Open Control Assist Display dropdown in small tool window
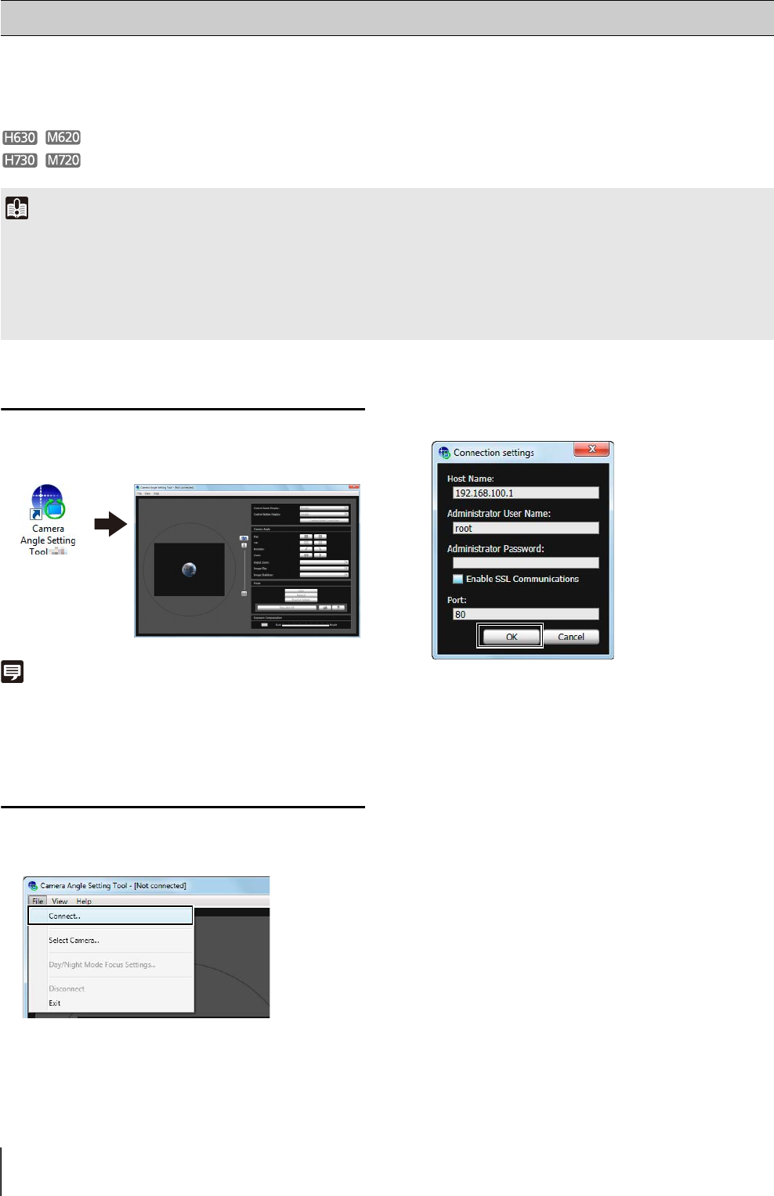The image size is (774, 1196). [x=324, y=508]
